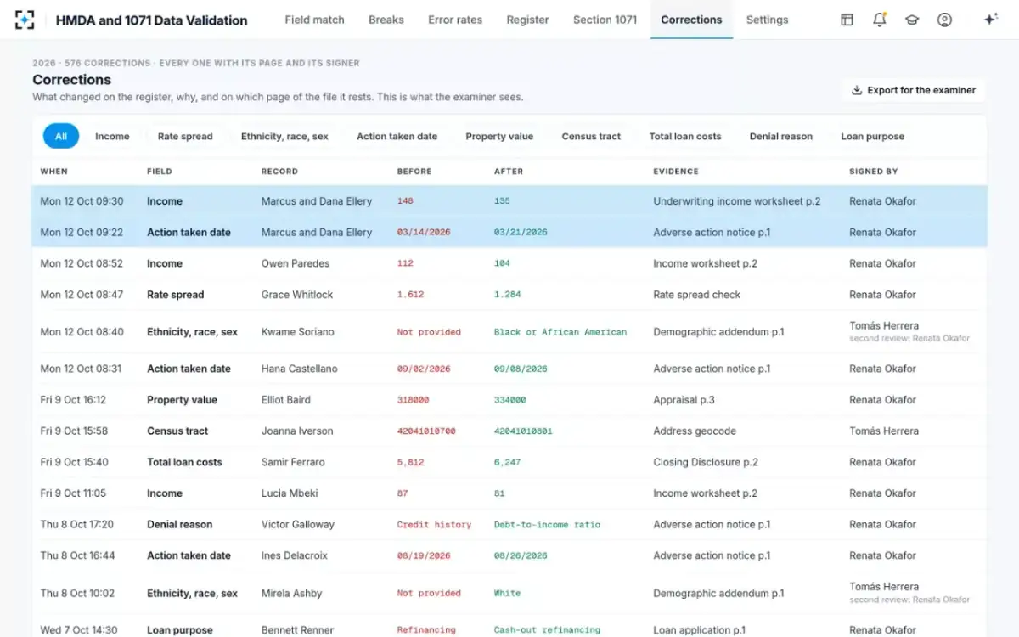Filter corrections by Income chip

click(112, 136)
